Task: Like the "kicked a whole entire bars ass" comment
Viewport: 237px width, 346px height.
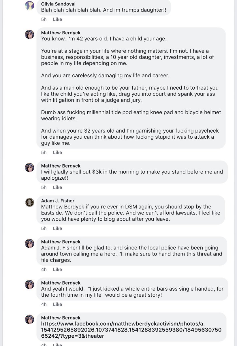Action: point(57,304)
